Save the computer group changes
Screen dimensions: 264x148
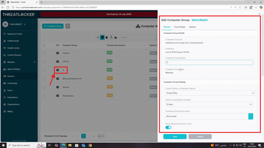coord(175,137)
